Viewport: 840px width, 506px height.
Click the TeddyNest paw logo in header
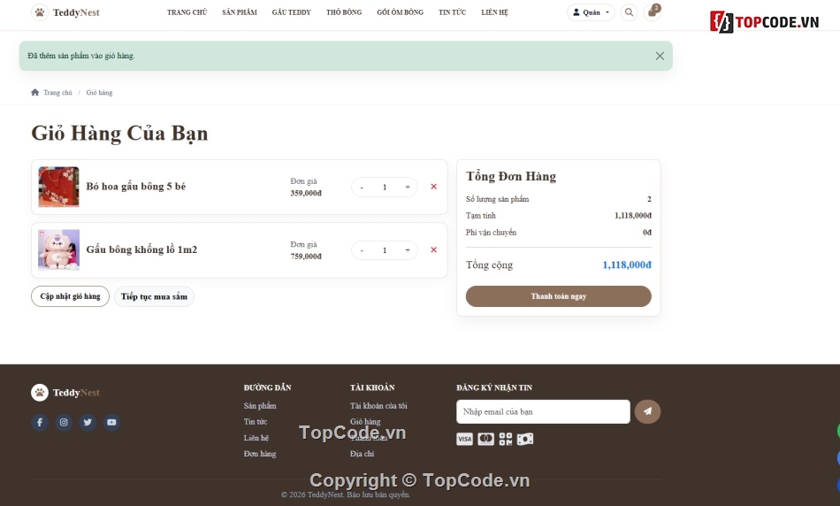[x=40, y=12]
